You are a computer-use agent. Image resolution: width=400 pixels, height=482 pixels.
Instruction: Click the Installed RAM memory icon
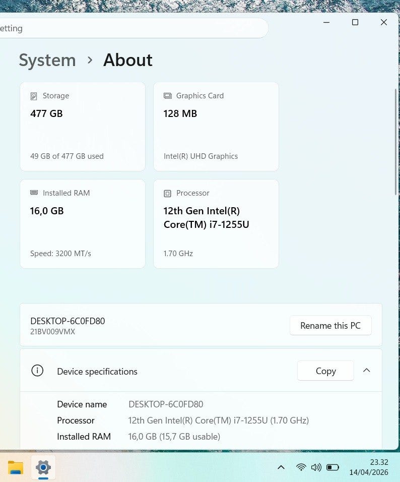34,193
